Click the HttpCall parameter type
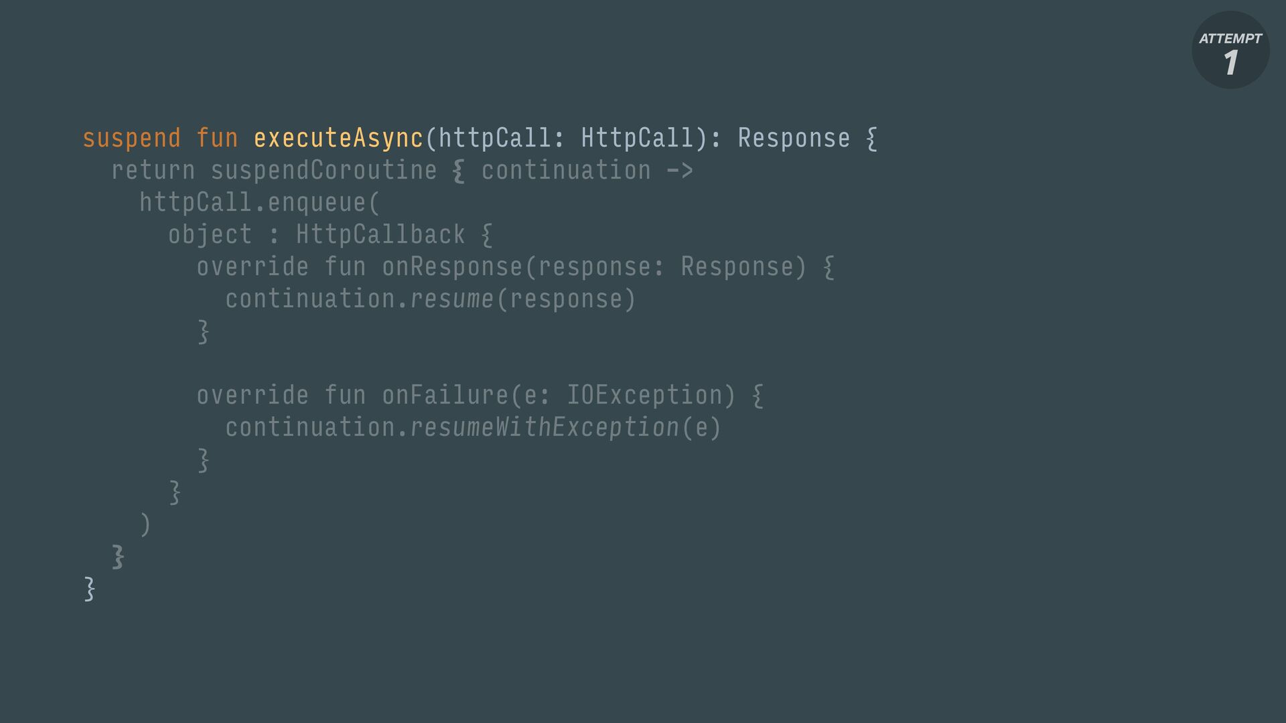 pyautogui.click(x=637, y=138)
